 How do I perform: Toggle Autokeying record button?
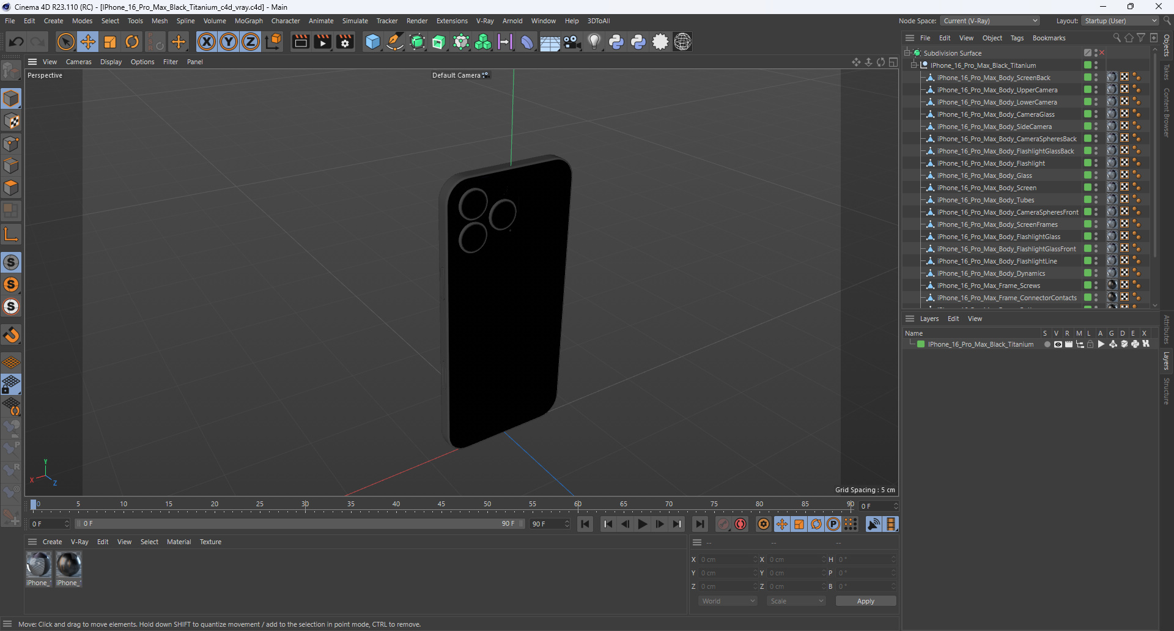coord(741,525)
